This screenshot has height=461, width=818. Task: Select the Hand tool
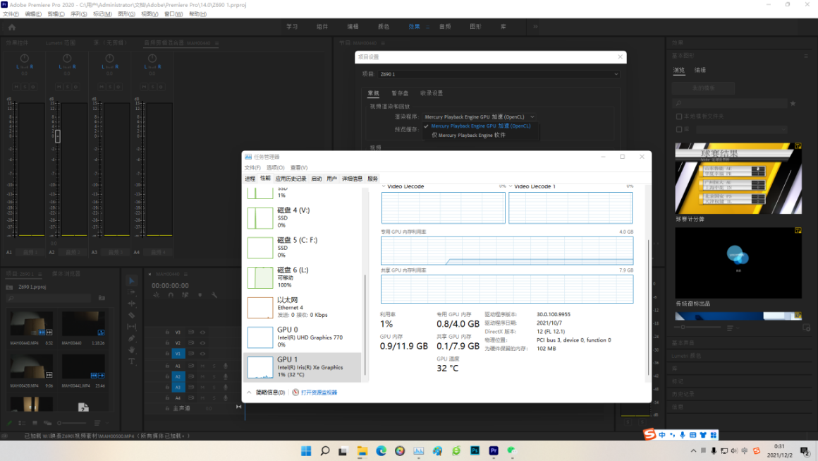(131, 349)
